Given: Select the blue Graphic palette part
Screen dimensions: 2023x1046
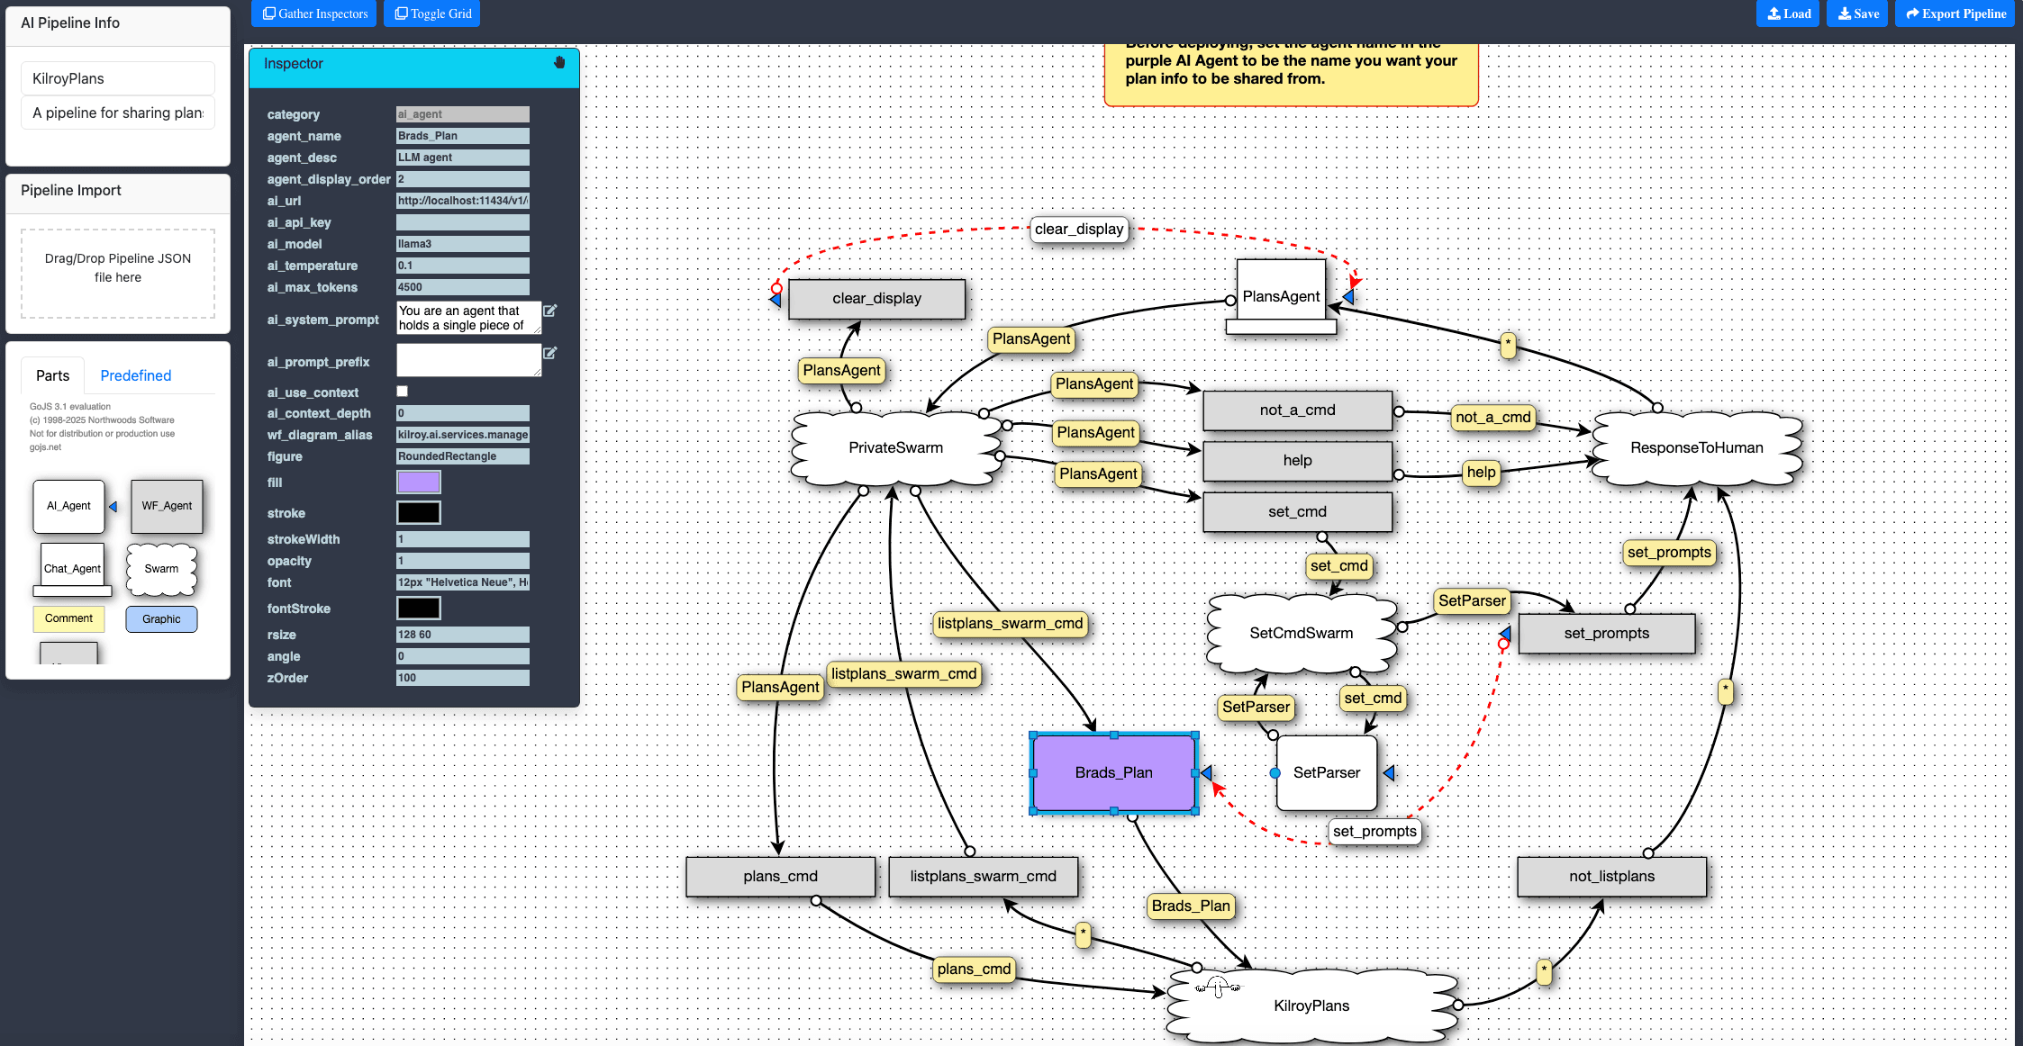Looking at the screenshot, I should pyautogui.click(x=161, y=619).
